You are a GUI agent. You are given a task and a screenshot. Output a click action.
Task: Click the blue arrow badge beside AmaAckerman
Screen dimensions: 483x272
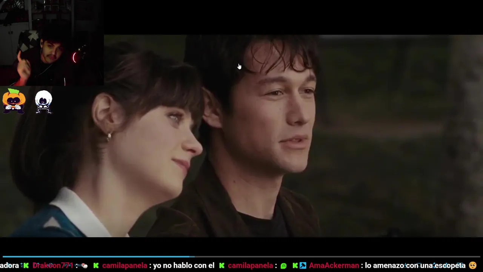click(303, 266)
